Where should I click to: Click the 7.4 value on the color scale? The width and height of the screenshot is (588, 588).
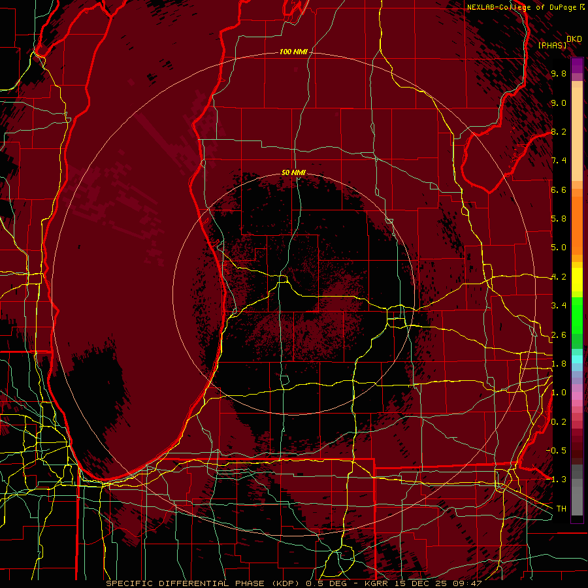(559, 161)
